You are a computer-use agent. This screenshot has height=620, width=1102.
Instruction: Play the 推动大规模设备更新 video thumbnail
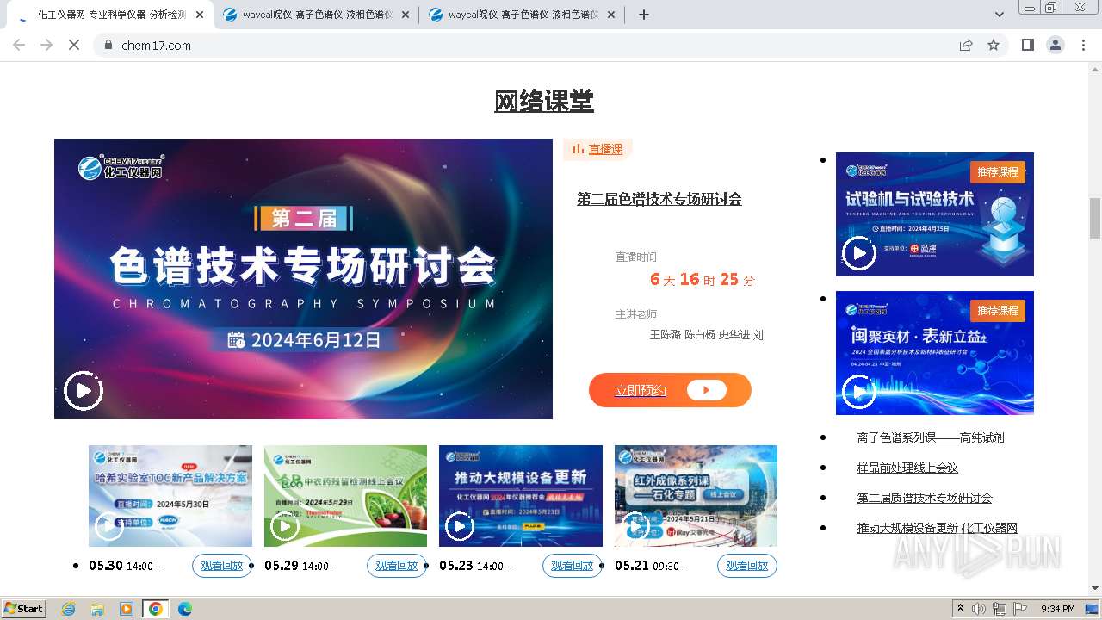[x=460, y=526]
